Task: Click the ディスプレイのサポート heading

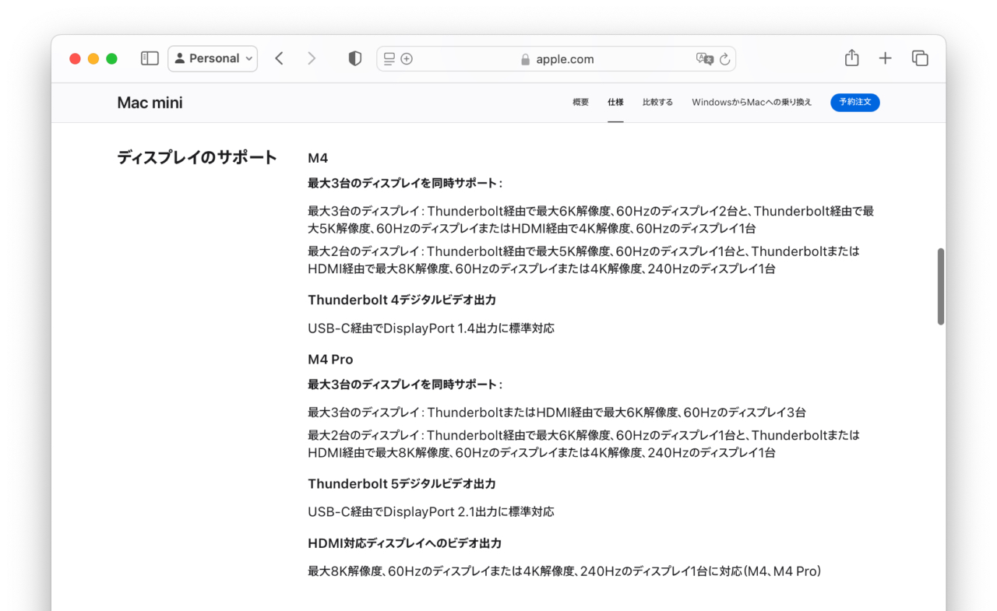Action: pos(197,157)
